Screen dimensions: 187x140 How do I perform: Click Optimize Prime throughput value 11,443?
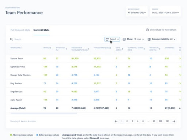click(x=97, y=67)
